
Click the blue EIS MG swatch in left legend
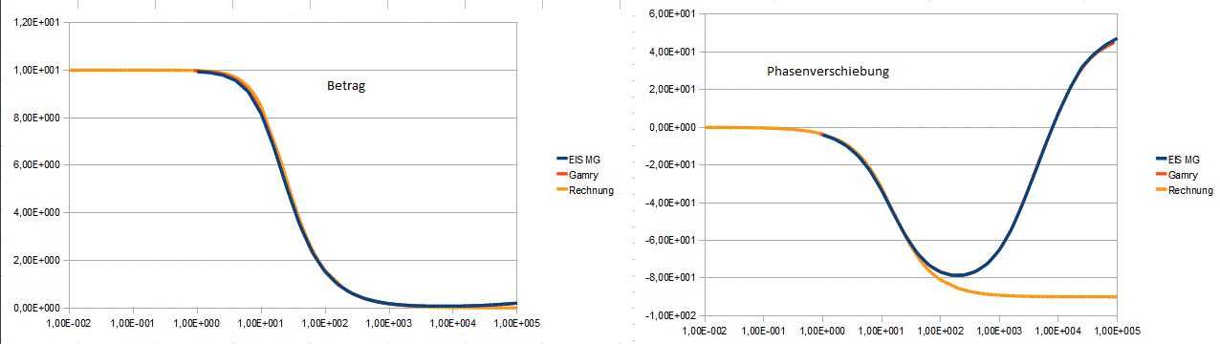pyautogui.click(x=562, y=159)
